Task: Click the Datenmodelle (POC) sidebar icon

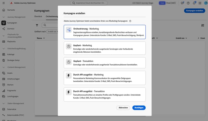Action: [4, 115]
